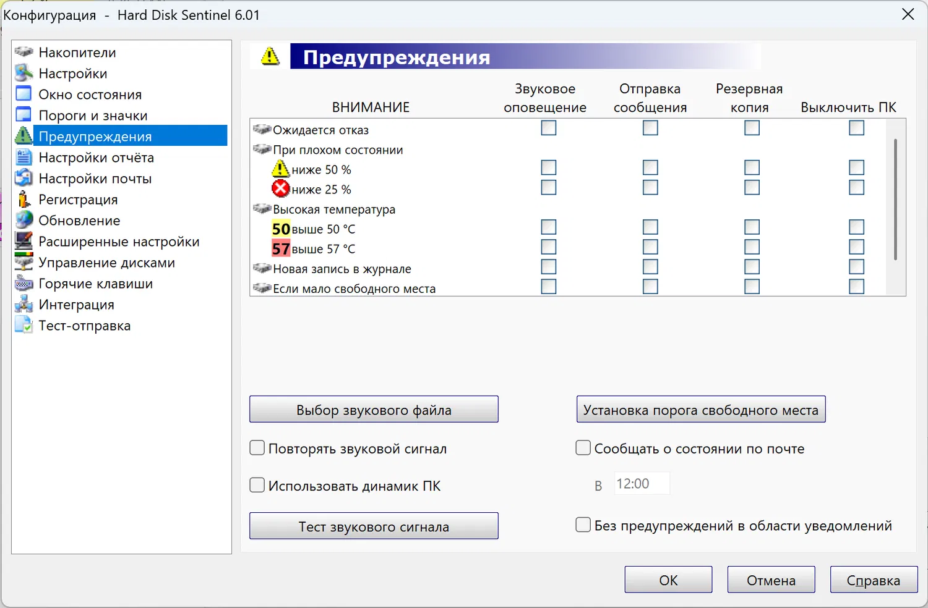Tick sound alert for выше 50 °C
Viewport: 928px width, 608px height.
point(549,227)
